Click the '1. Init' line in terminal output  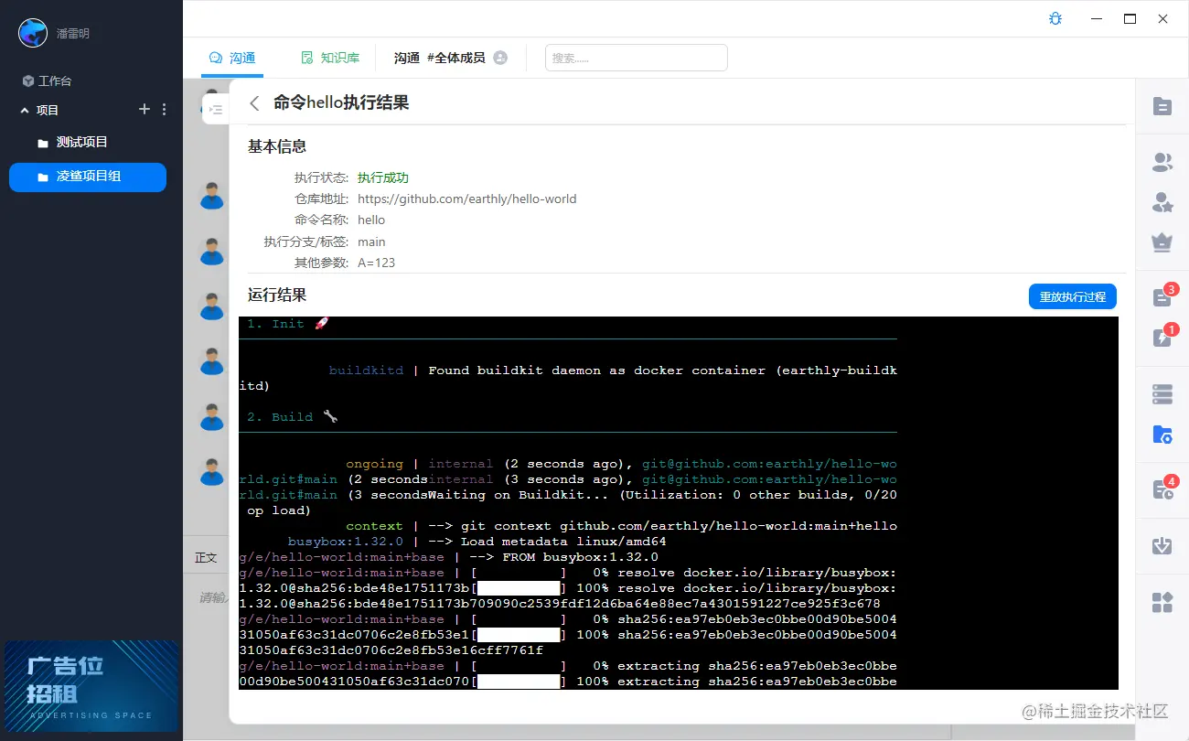click(289, 324)
